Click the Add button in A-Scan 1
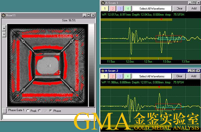The width and height of the screenshot is (201, 132). (194, 8)
